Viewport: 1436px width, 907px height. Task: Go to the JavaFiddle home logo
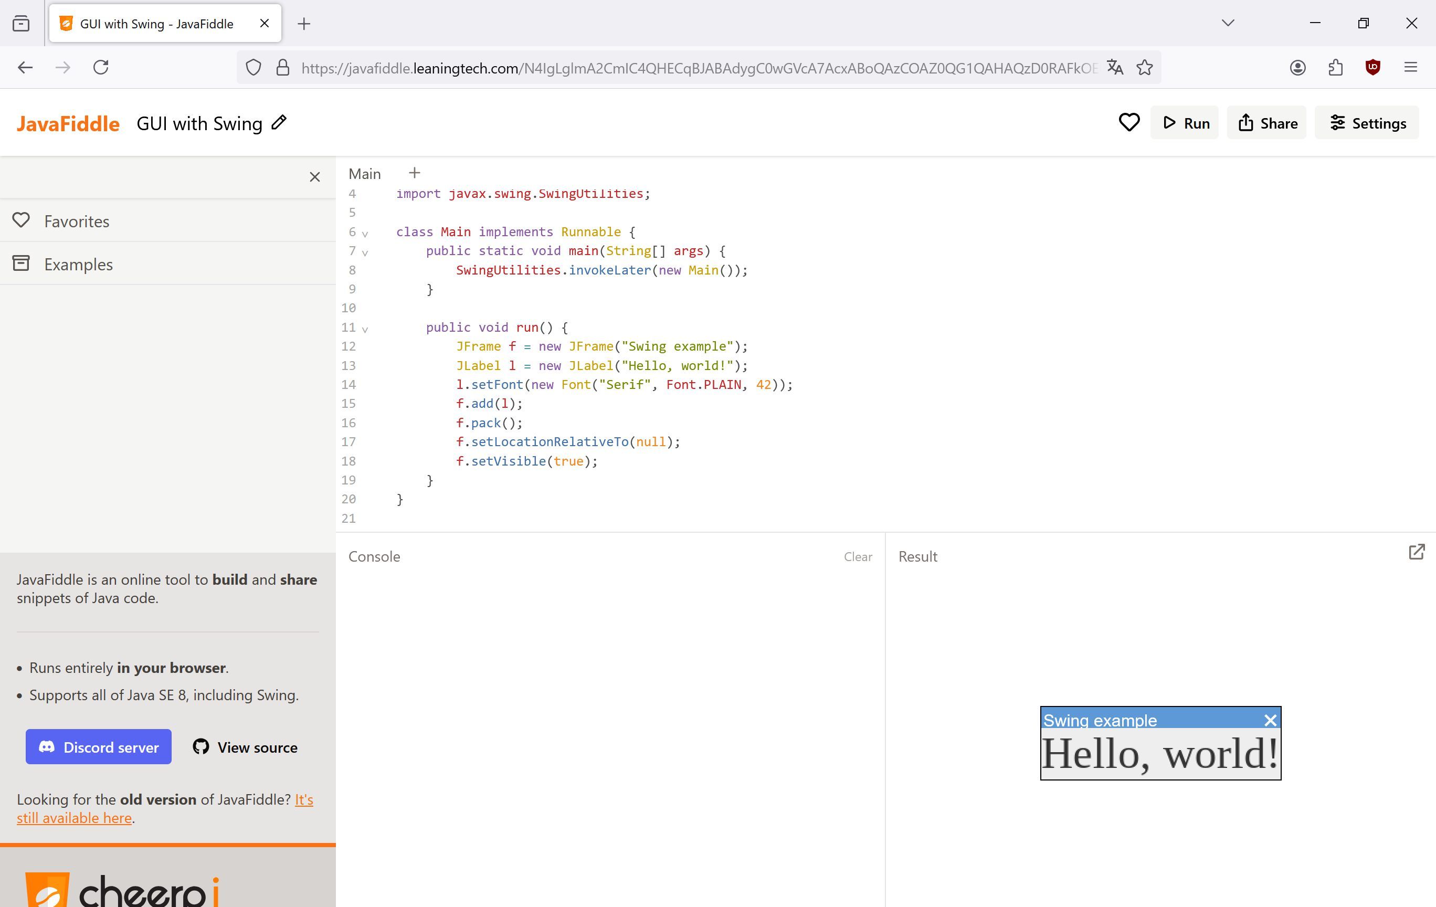(x=68, y=123)
